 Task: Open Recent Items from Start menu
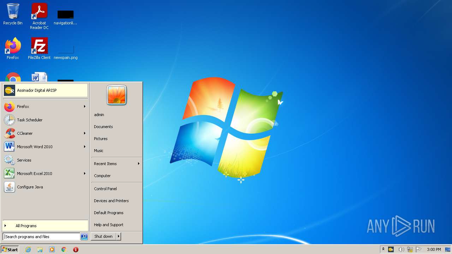click(x=117, y=164)
